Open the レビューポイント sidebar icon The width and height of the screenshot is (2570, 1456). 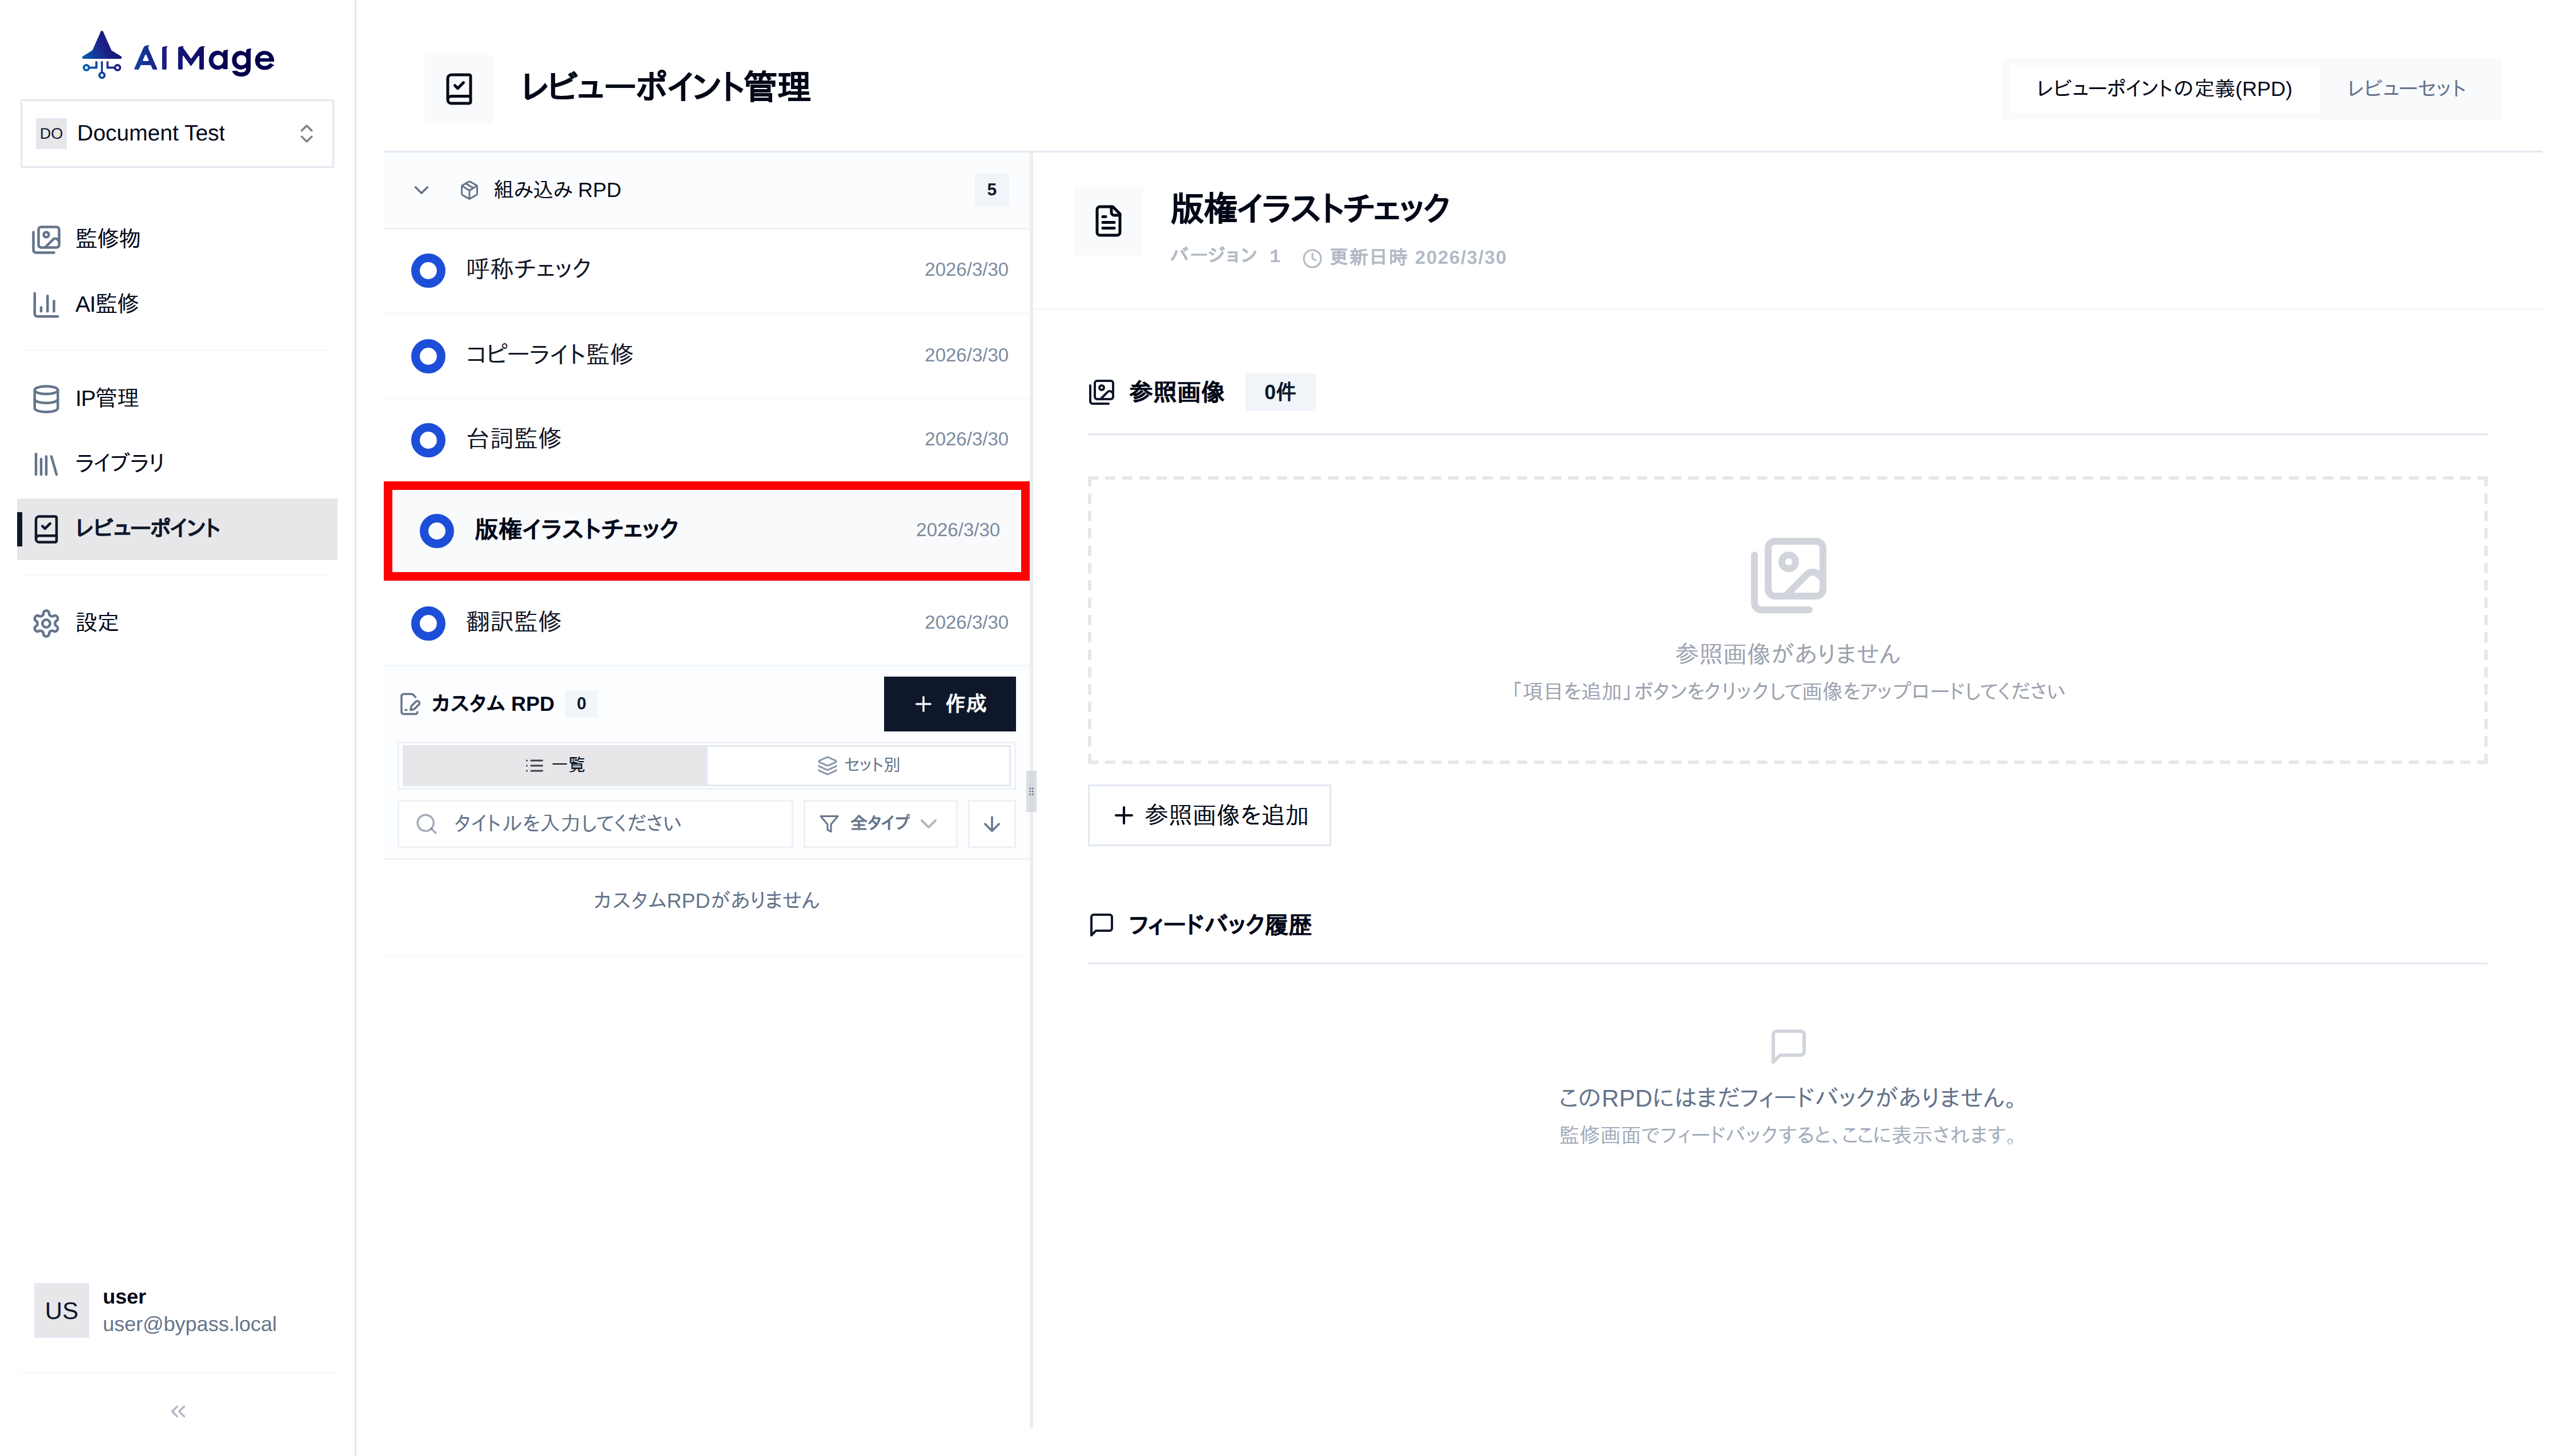[x=46, y=528]
